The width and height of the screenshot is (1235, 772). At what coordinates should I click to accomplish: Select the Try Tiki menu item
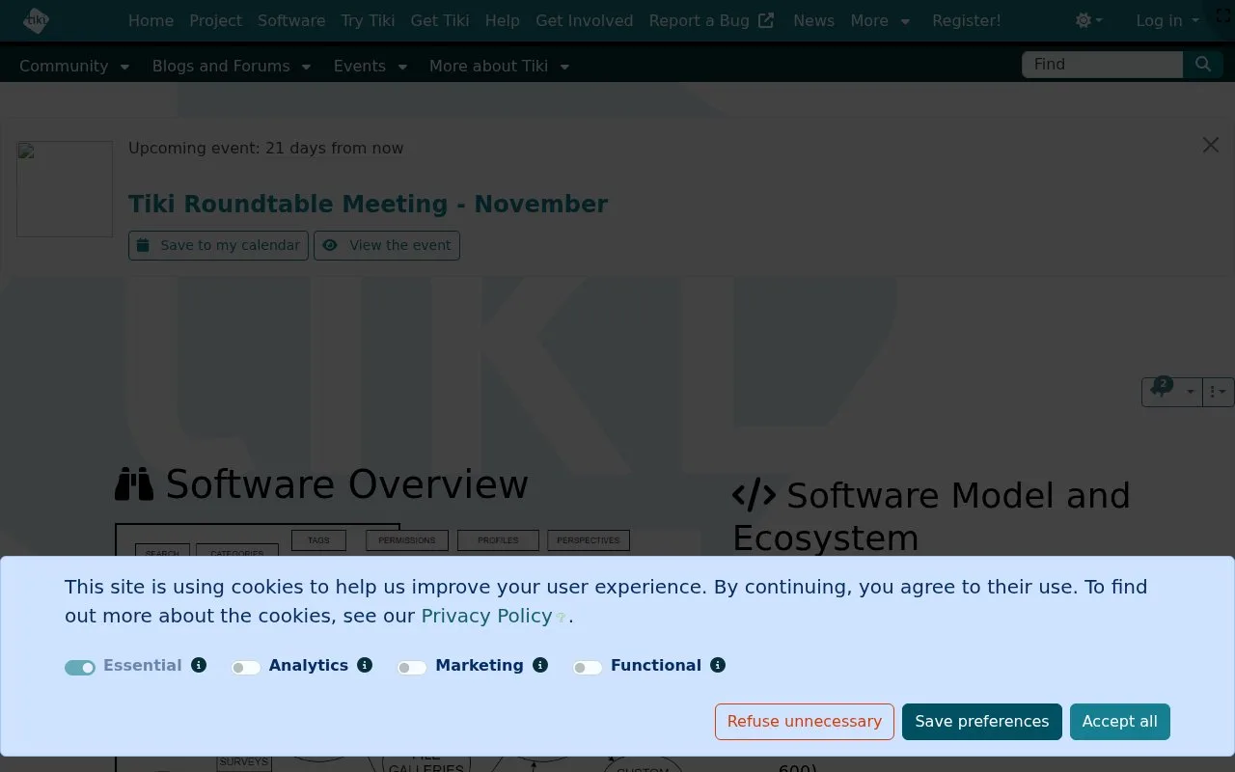pos(368,20)
